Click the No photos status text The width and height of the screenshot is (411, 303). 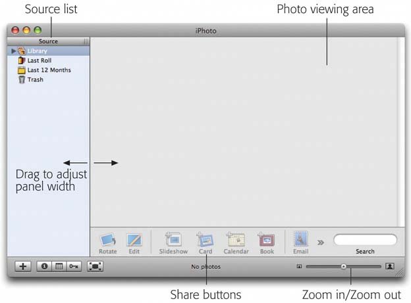click(205, 267)
